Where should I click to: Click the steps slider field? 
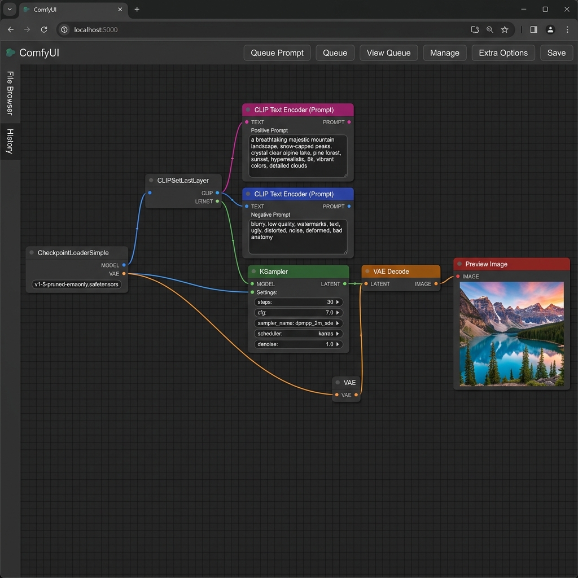298,302
